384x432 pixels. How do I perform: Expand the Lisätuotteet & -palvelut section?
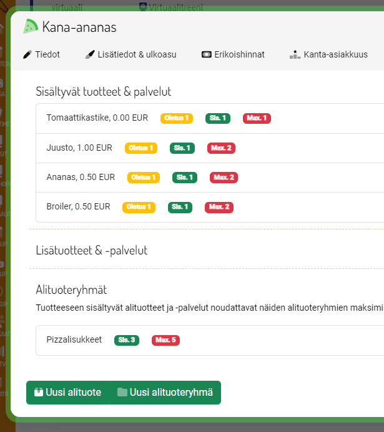(x=92, y=250)
